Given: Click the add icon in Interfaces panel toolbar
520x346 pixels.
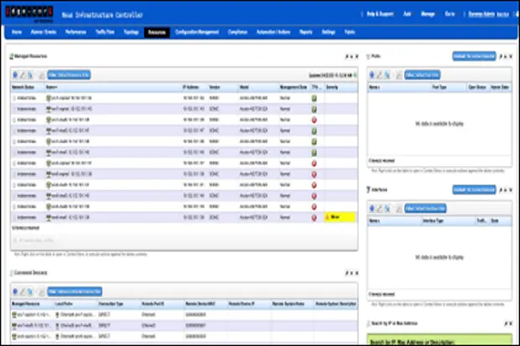Looking at the screenshot, I should pyautogui.click(x=372, y=209).
